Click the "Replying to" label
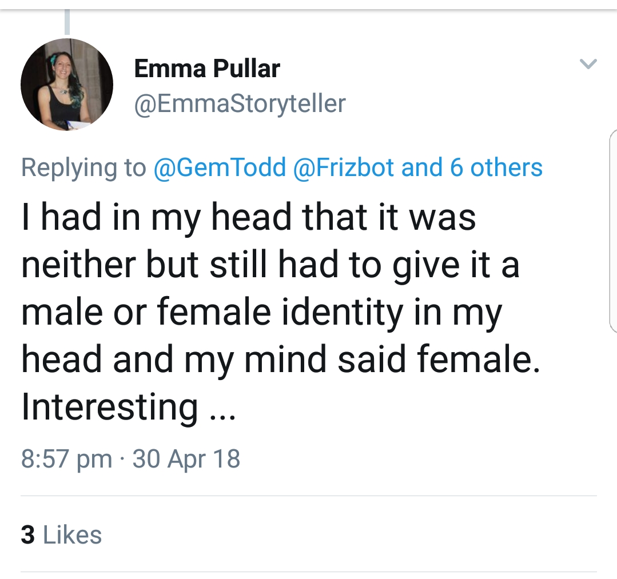 [x=83, y=167]
